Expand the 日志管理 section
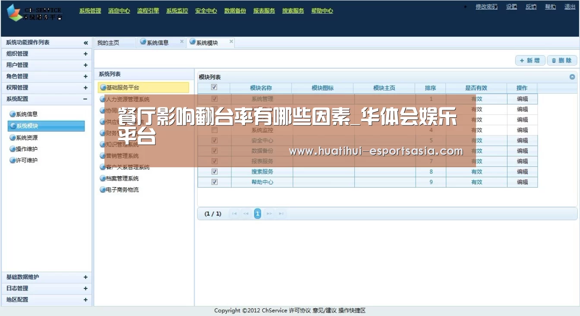This screenshot has width=580, height=316. click(85, 288)
